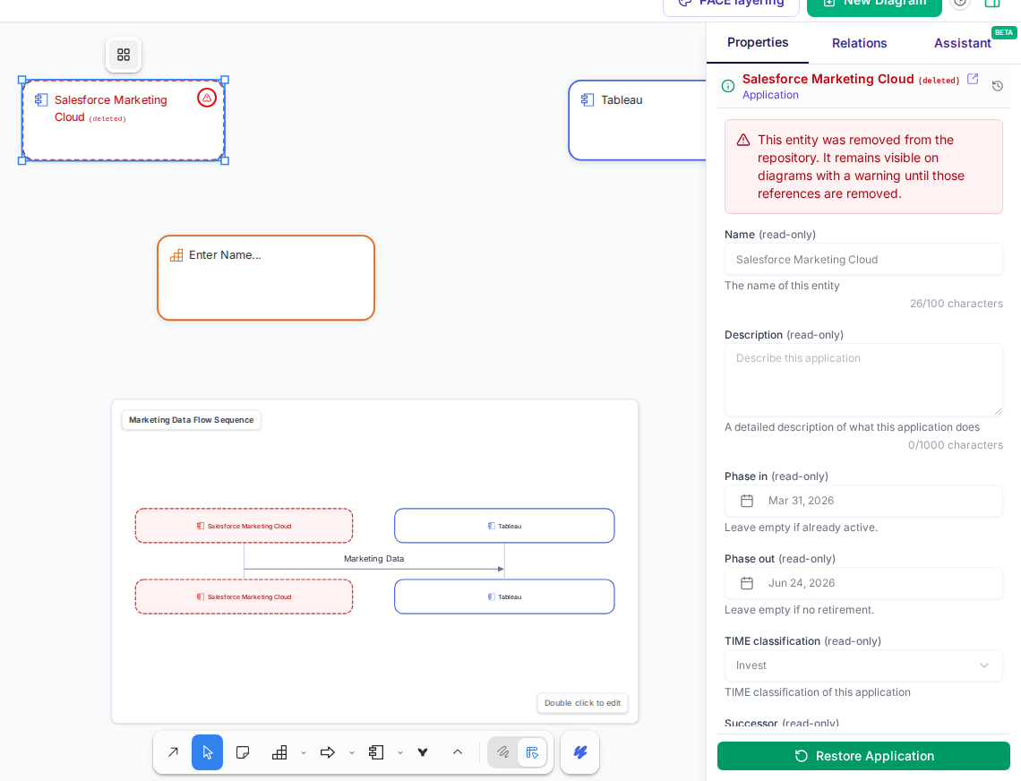
Task: Click the application icon on selected Salesforce card
Action: click(x=41, y=99)
